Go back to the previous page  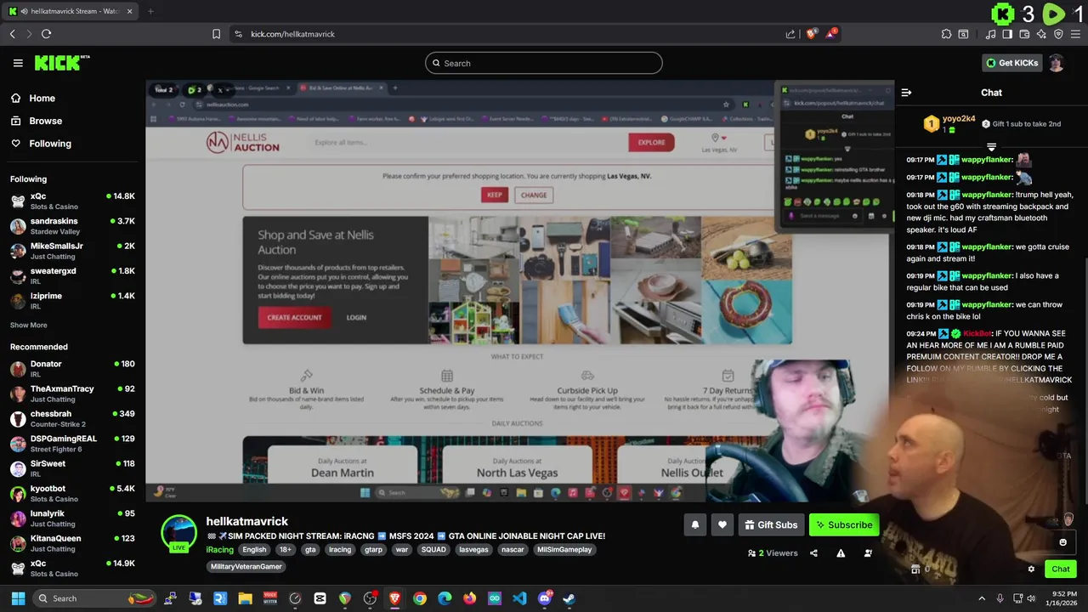[x=12, y=34]
